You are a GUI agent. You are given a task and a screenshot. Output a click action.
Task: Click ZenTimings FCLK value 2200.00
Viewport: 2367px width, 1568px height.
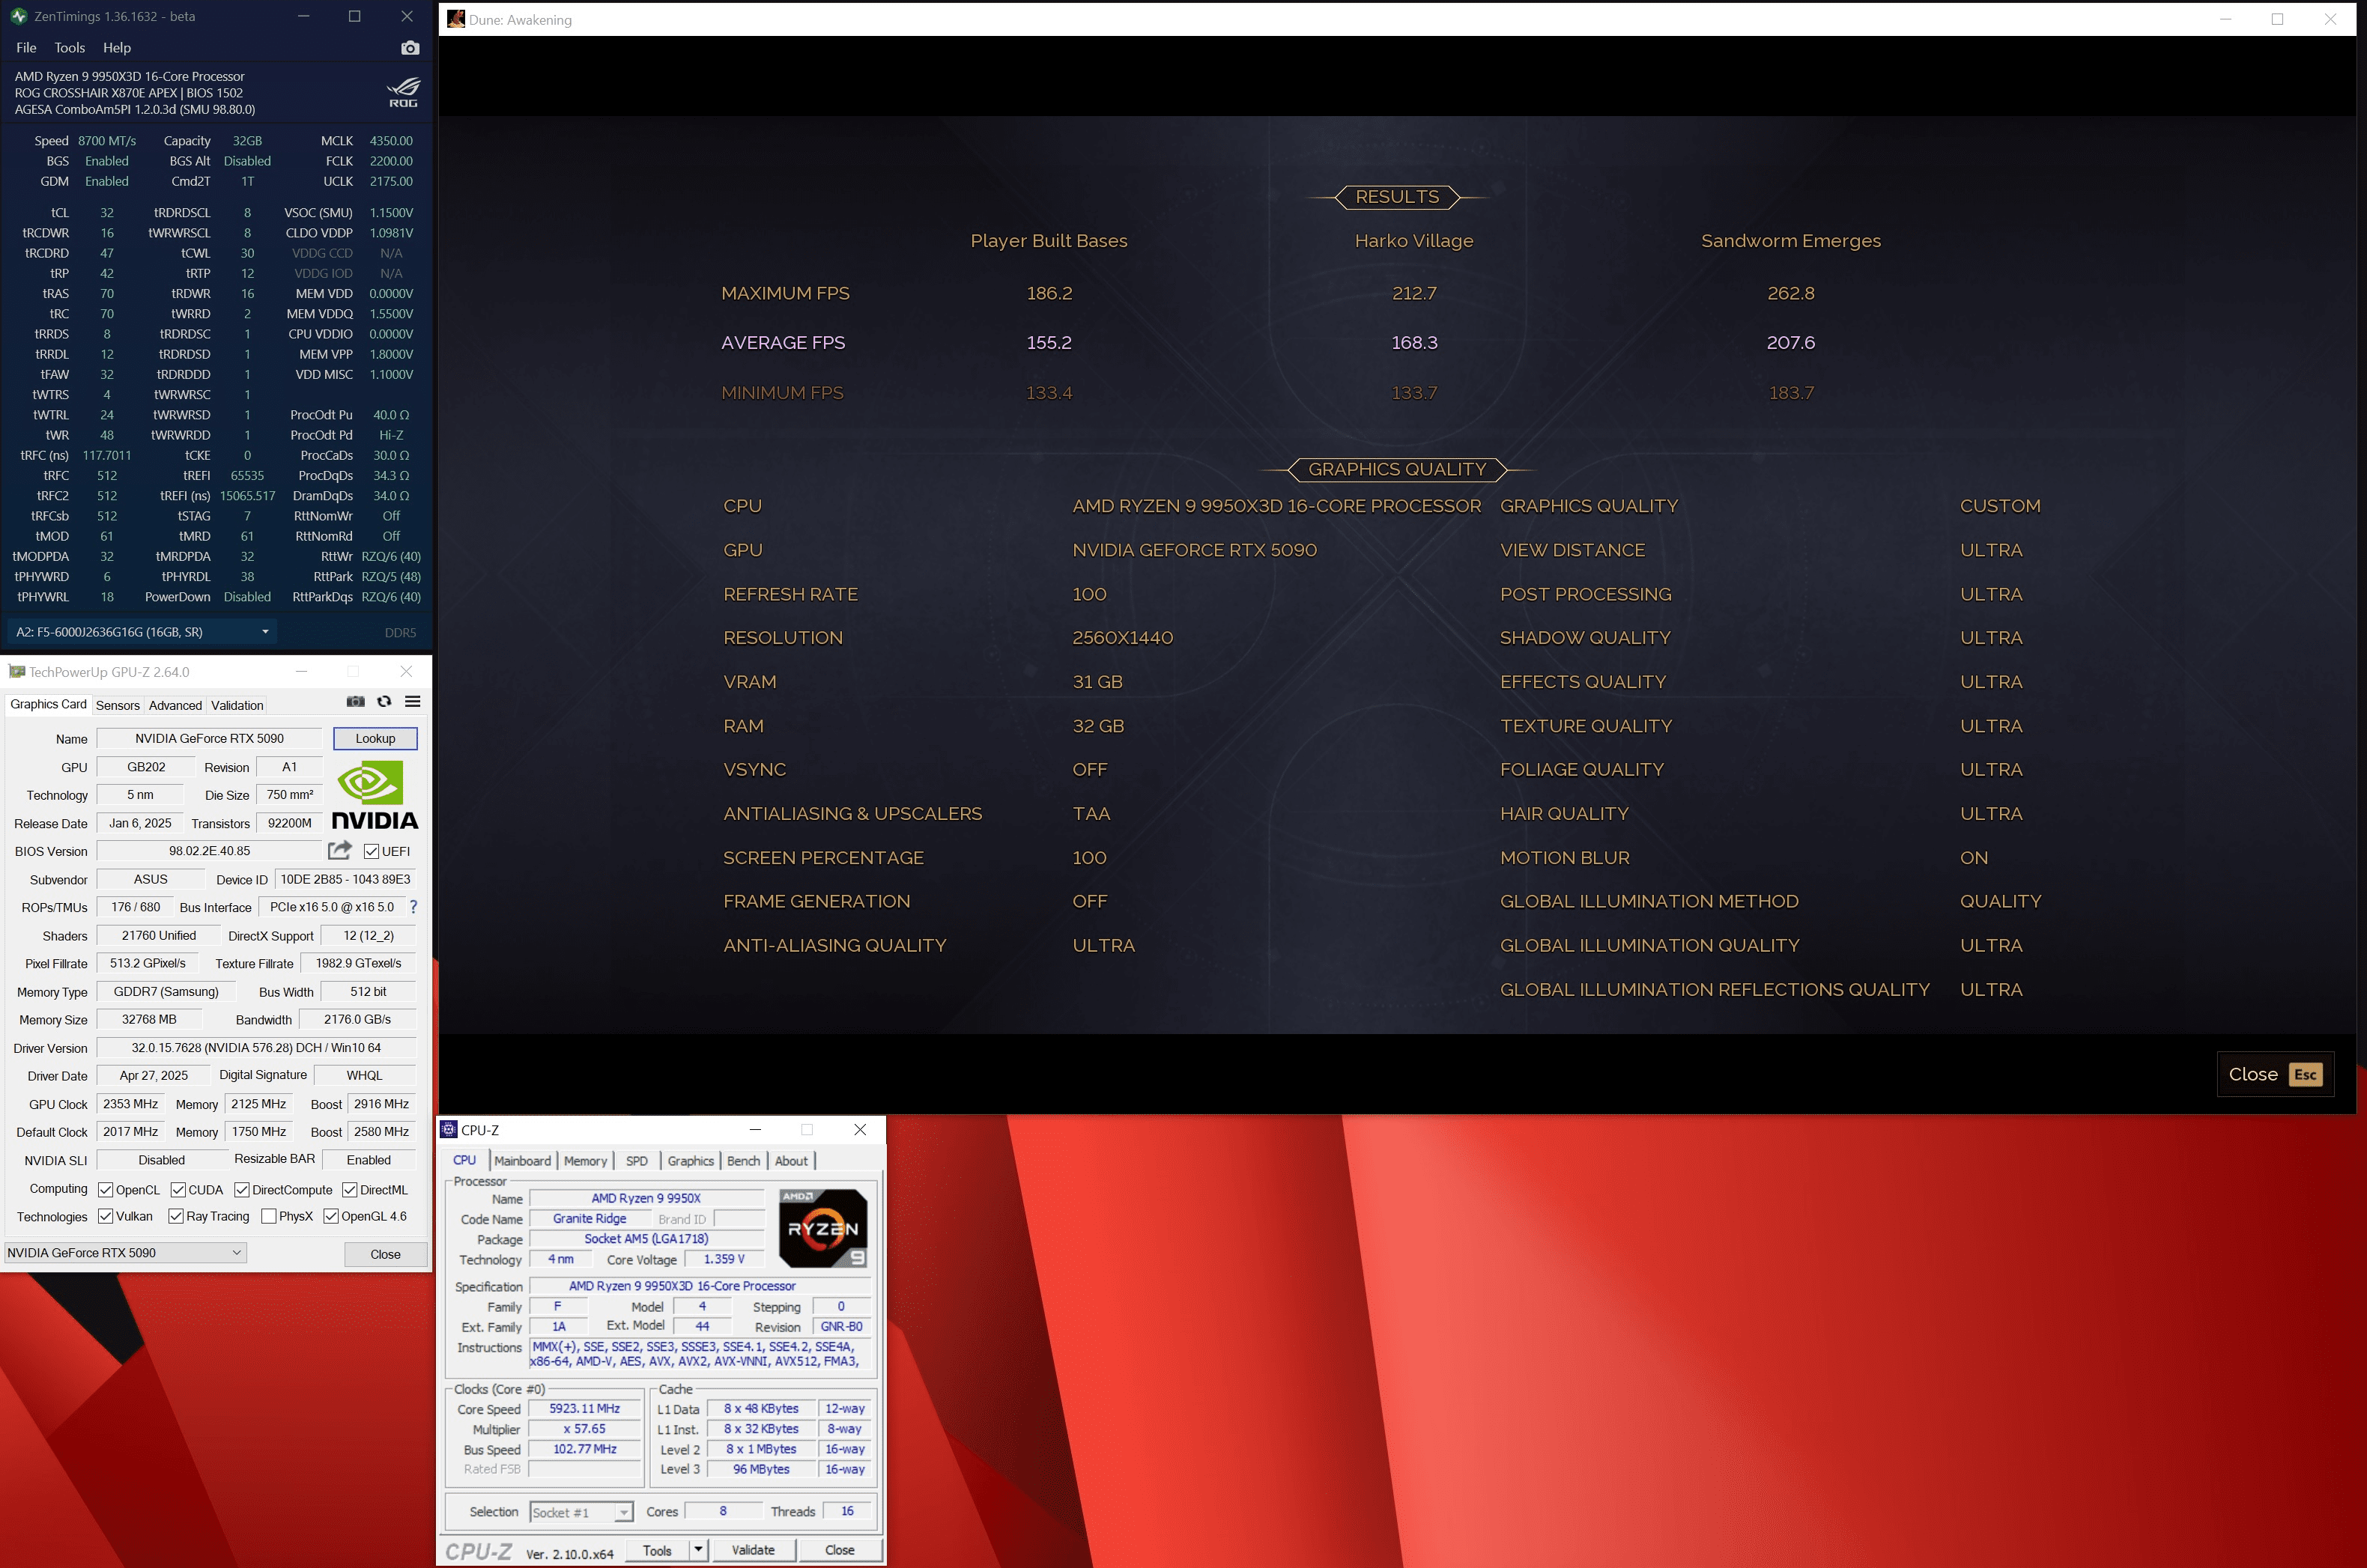[391, 161]
